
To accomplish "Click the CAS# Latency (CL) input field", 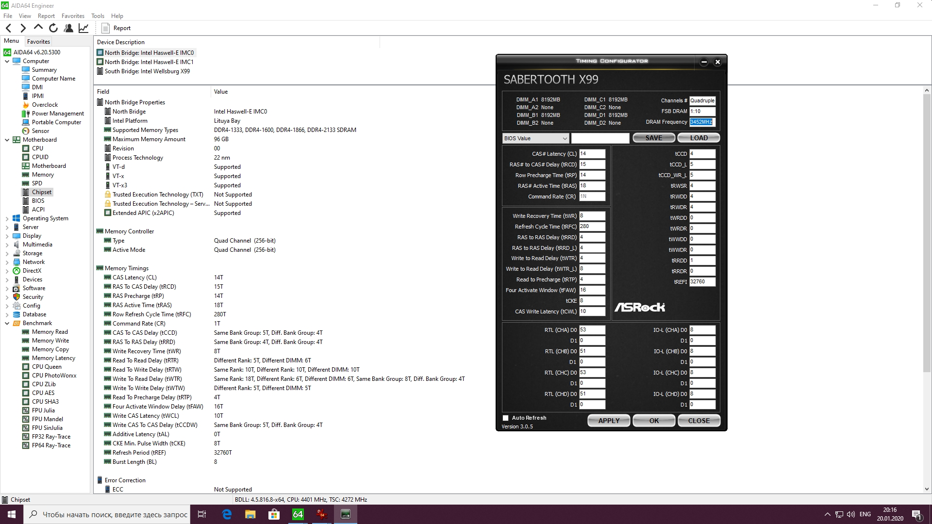I will pyautogui.click(x=592, y=154).
